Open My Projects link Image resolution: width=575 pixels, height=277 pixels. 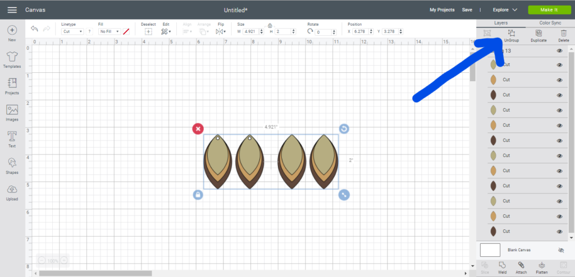[x=442, y=10]
